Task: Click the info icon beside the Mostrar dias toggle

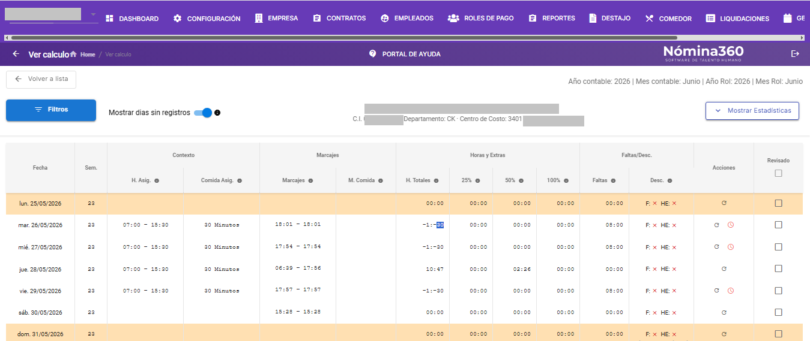Action: [x=217, y=113]
